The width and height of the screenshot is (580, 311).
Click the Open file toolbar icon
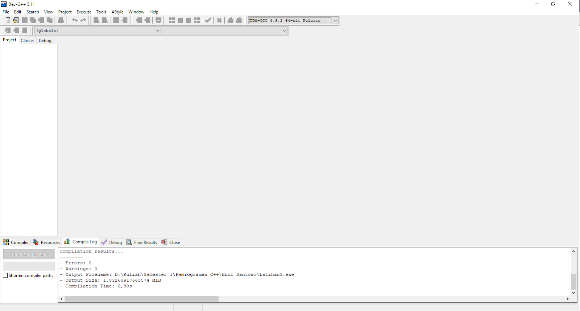click(16, 20)
